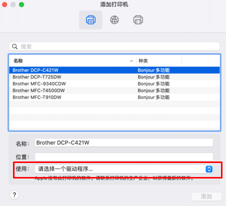Choose Brother MFC-9340CDW from the list
The width and height of the screenshot is (226, 206).
click(114, 83)
